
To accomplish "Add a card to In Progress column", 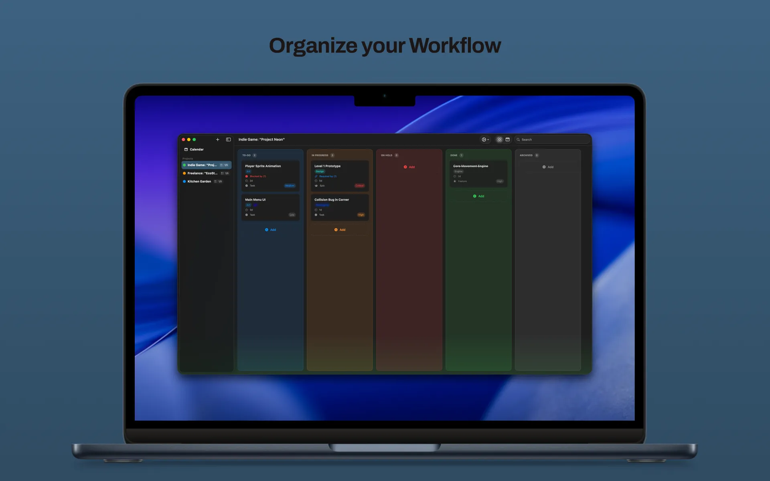I will click(x=340, y=230).
